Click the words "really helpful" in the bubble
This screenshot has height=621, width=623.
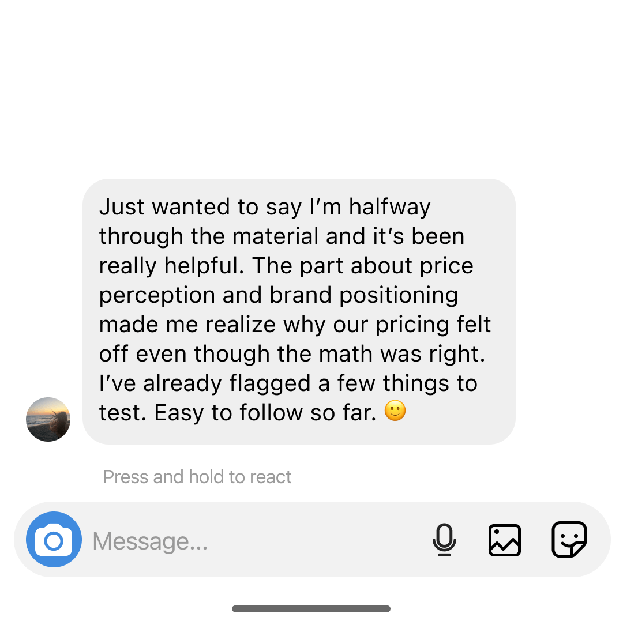pyautogui.click(x=171, y=265)
